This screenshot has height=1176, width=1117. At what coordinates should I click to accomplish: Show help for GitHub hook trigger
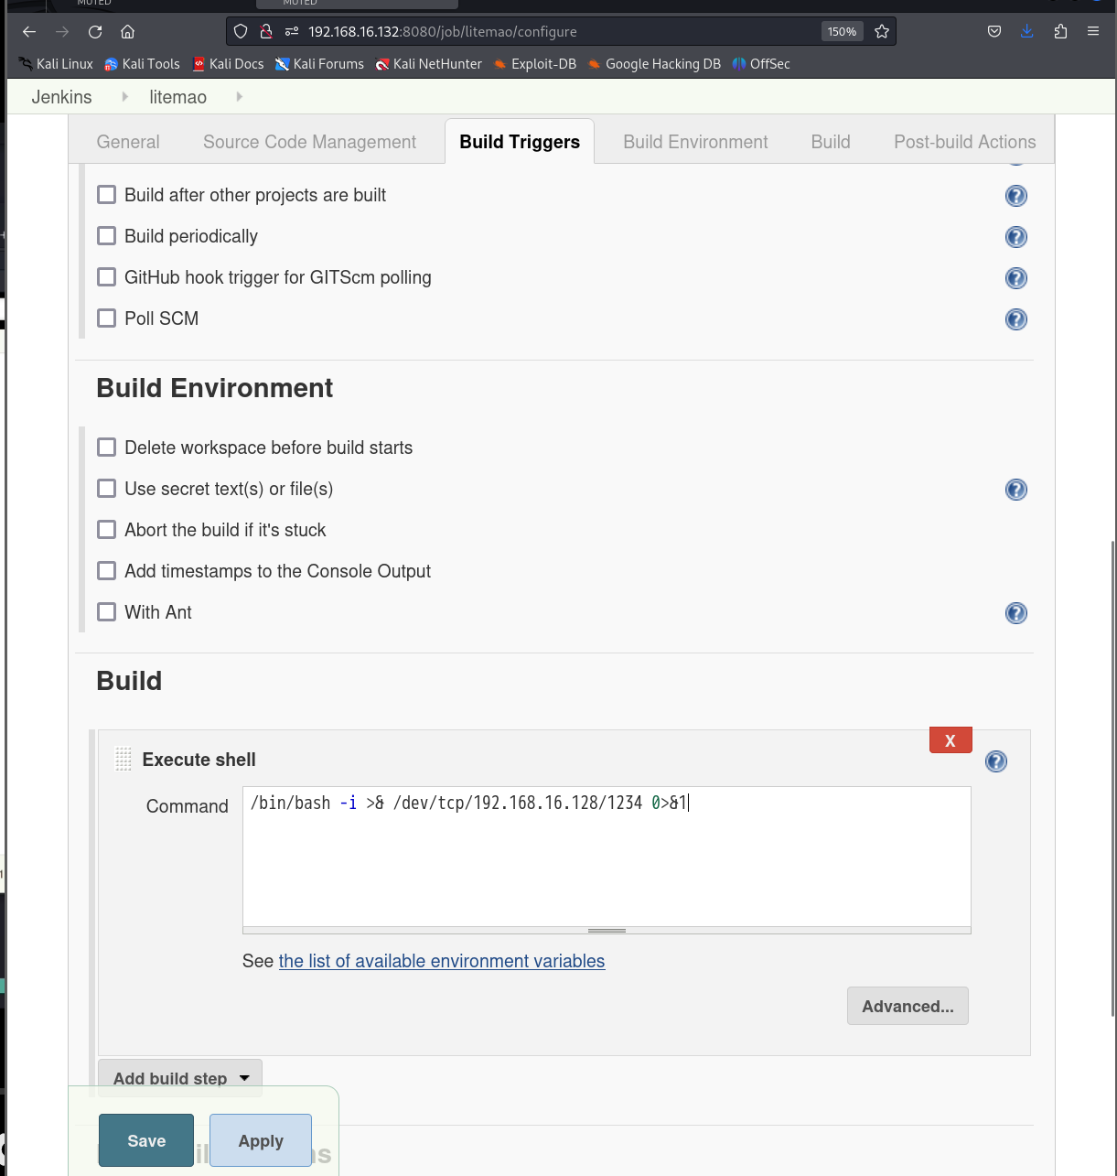[x=1016, y=278]
